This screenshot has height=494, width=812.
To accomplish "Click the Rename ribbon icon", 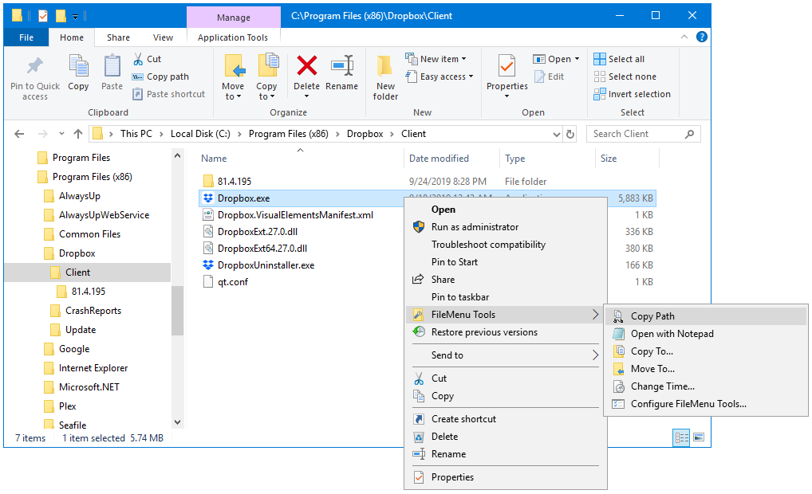I will (x=341, y=67).
